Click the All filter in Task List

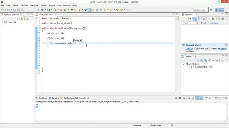(205, 23)
